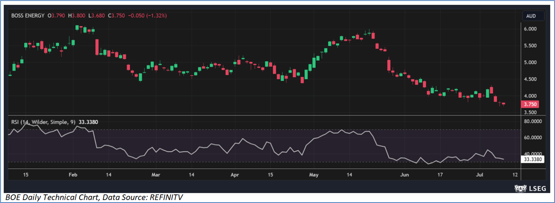555x203 pixels.
Task: Click the 4.500 price axis label
Action: pos(531,79)
